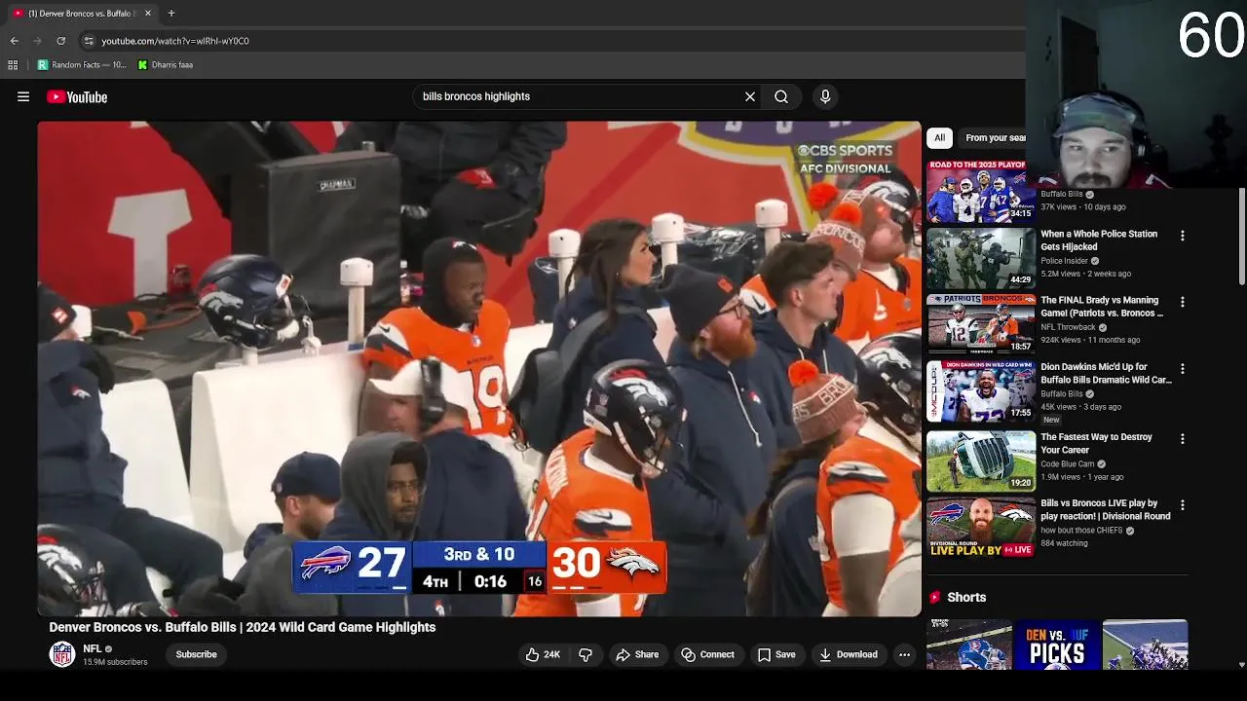Open Code Blue Cam channel name
Image resolution: width=1247 pixels, height=701 pixels.
pyautogui.click(x=1068, y=463)
